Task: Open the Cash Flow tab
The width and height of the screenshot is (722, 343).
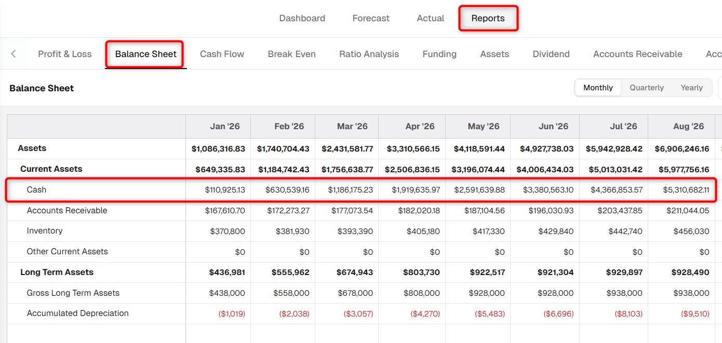Action: click(x=222, y=54)
